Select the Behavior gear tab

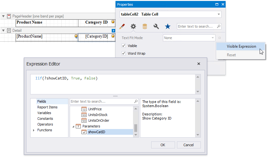tap(133, 26)
